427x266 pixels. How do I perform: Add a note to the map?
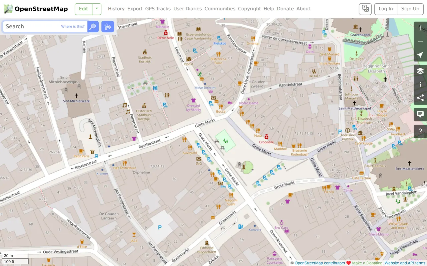420,114
